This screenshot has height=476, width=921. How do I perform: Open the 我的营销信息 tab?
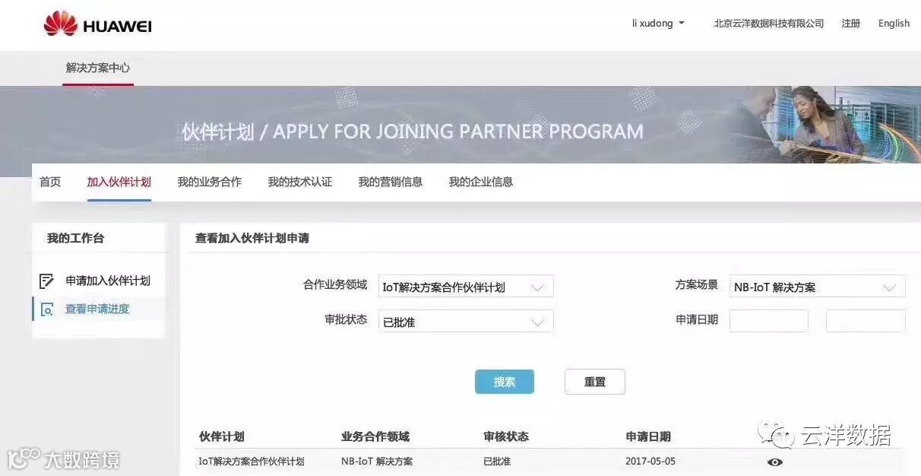coord(391,182)
